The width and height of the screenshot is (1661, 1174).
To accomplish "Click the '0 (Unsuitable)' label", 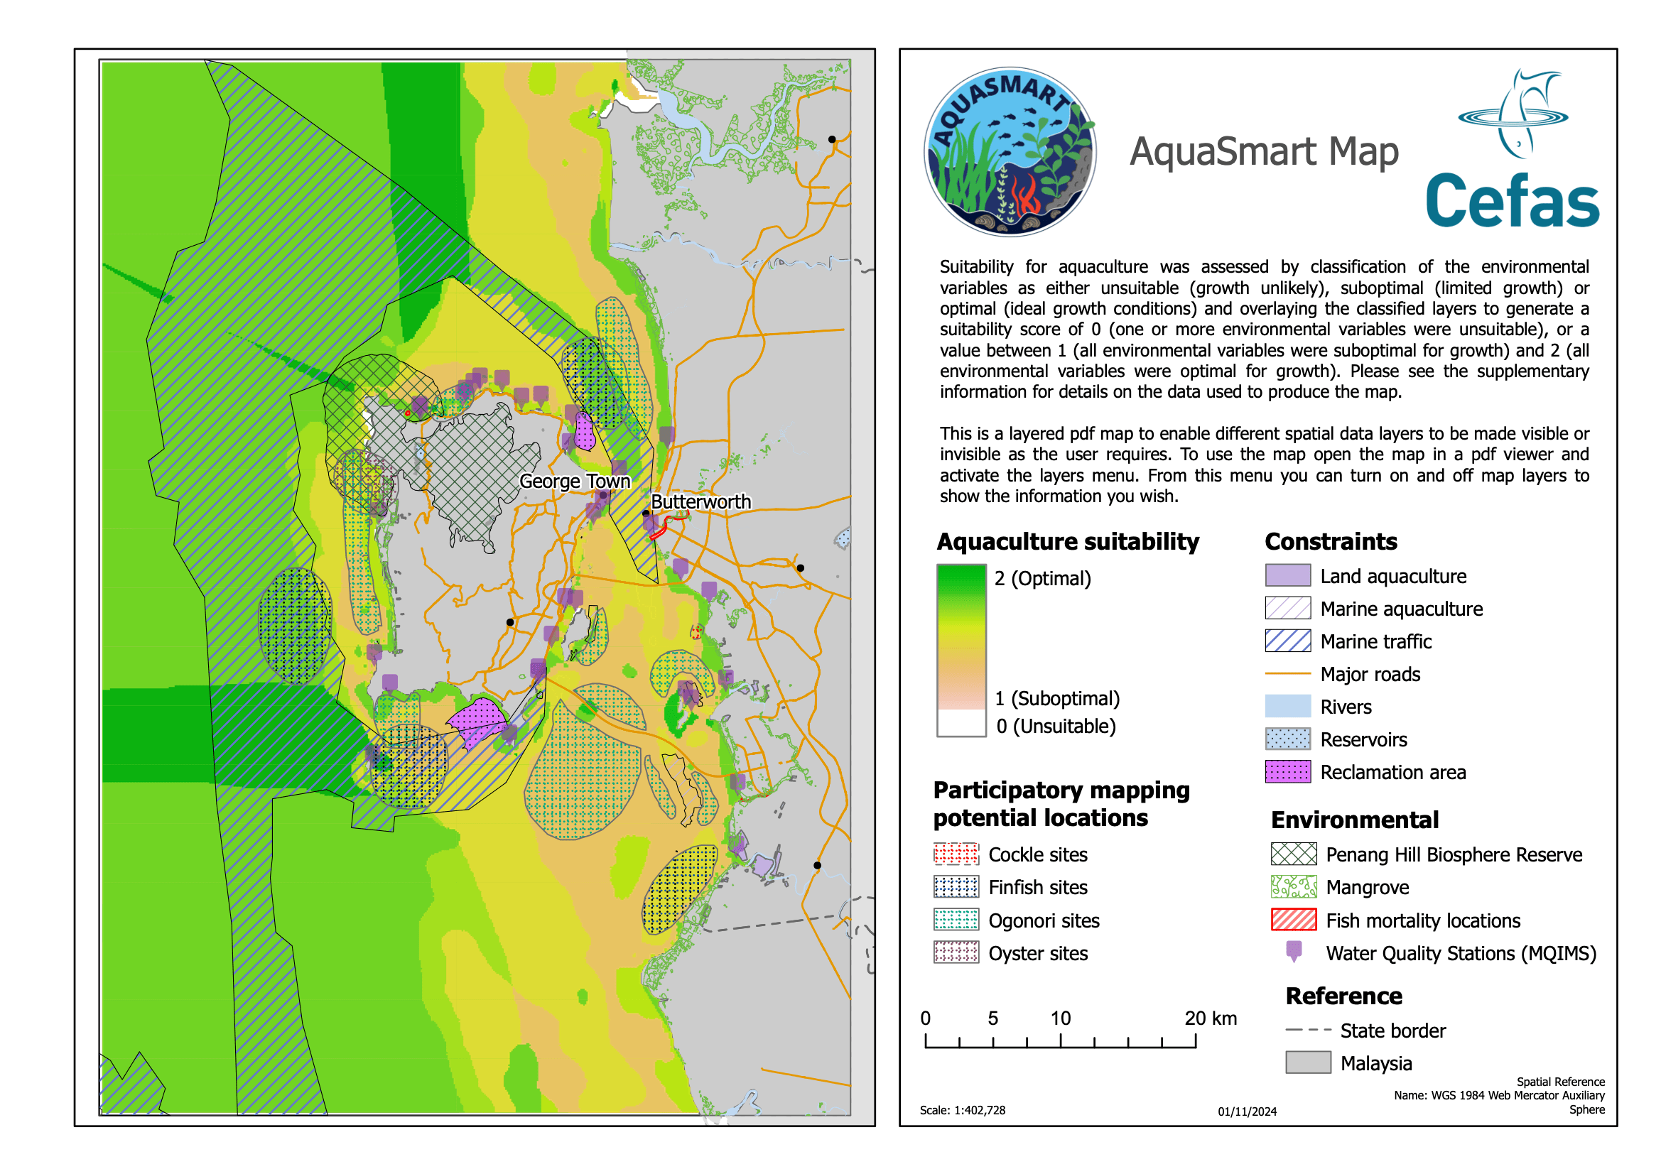I will 1056,727.
